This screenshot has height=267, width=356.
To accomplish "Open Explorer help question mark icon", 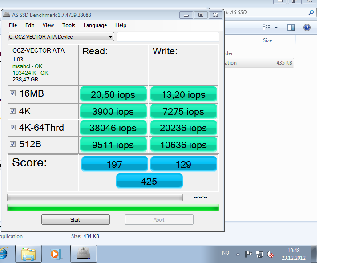I will (x=307, y=28).
